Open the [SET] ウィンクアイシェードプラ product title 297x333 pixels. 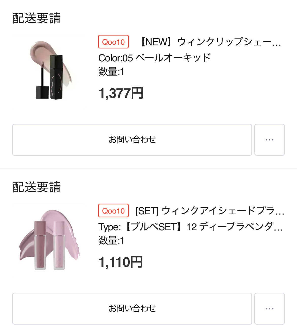(210, 211)
